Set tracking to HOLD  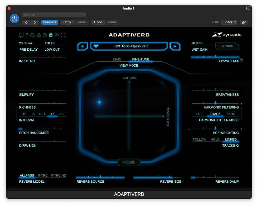[x=215, y=139]
